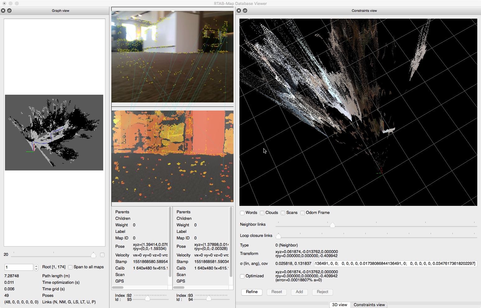Click the graph map thumbnail

[54, 133]
